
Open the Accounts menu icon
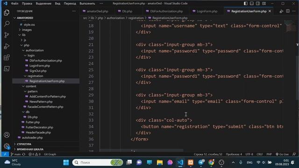pyautogui.click(x=7, y=135)
